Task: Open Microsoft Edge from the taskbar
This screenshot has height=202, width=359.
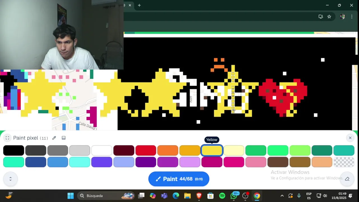Action: click(x=176, y=196)
